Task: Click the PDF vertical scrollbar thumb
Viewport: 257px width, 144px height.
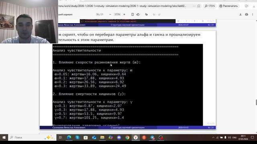Action: point(256,102)
